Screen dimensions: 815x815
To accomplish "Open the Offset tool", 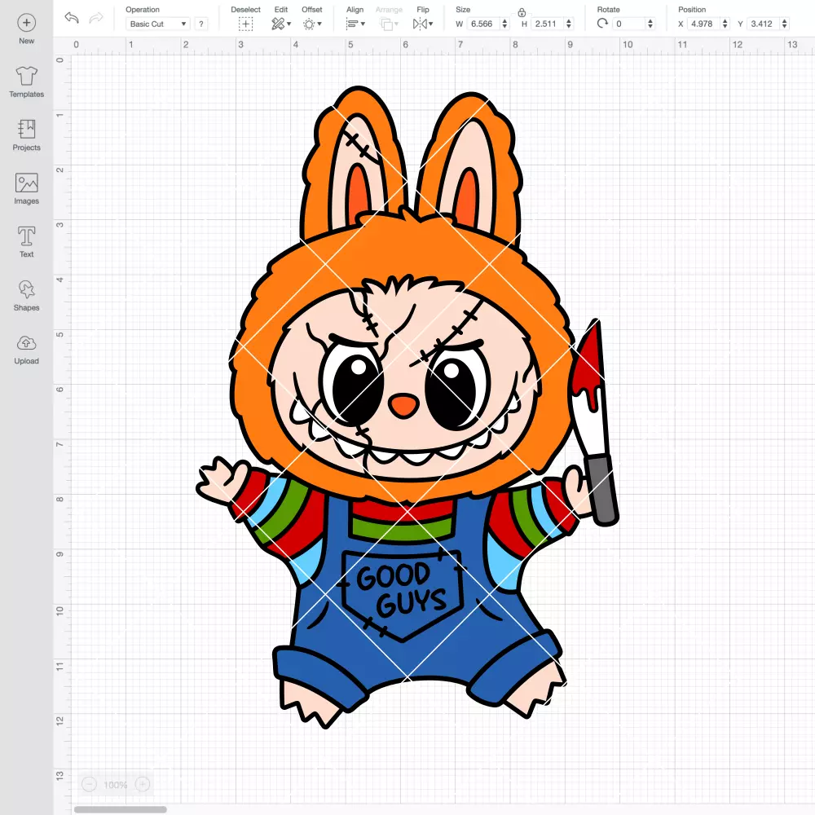I will [x=312, y=24].
